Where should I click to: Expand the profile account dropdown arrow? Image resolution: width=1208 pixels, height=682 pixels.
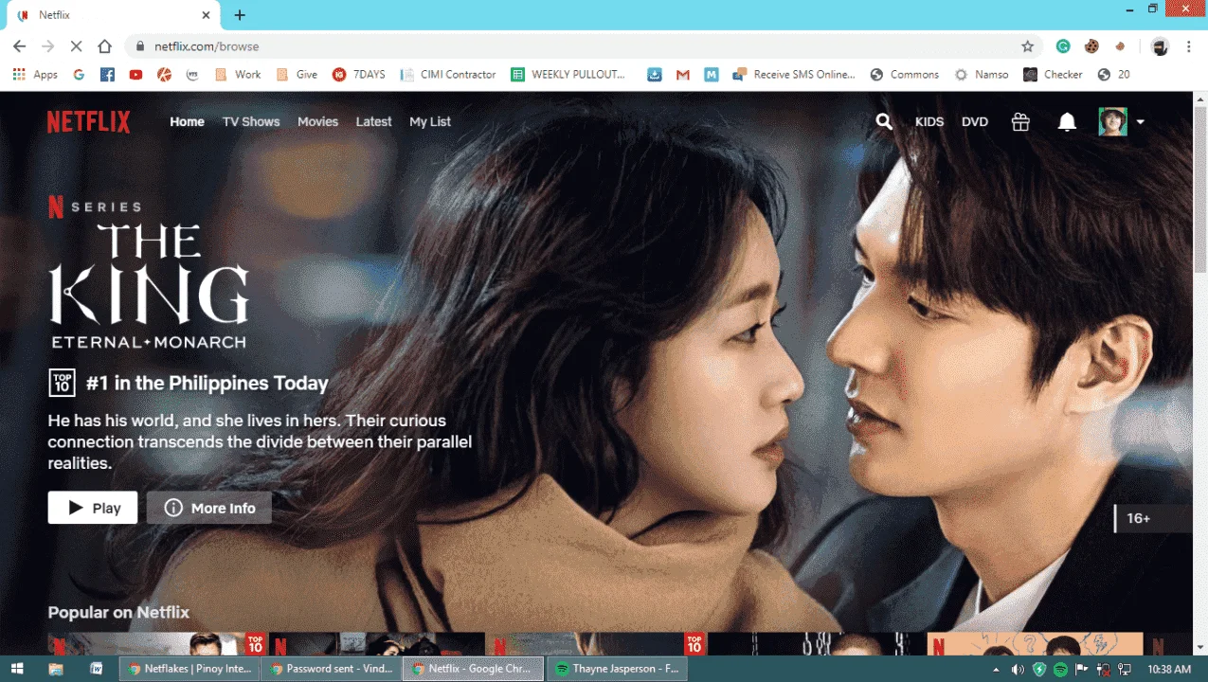(x=1141, y=122)
